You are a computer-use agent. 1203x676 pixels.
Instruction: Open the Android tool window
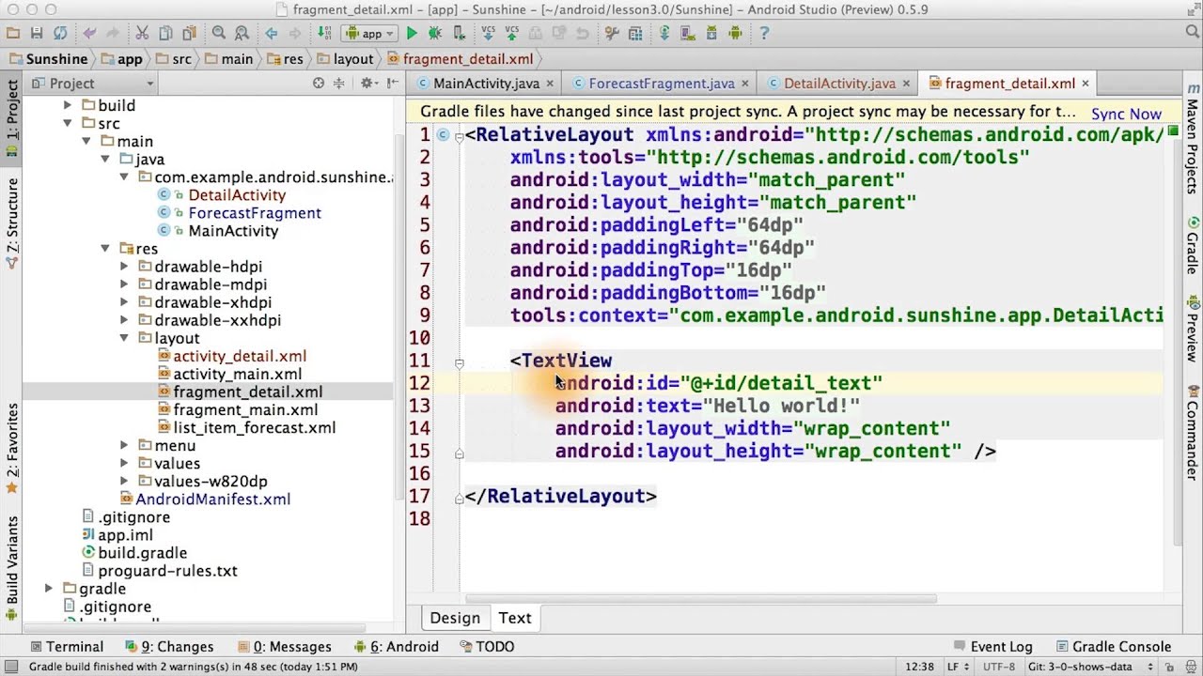pyautogui.click(x=396, y=646)
